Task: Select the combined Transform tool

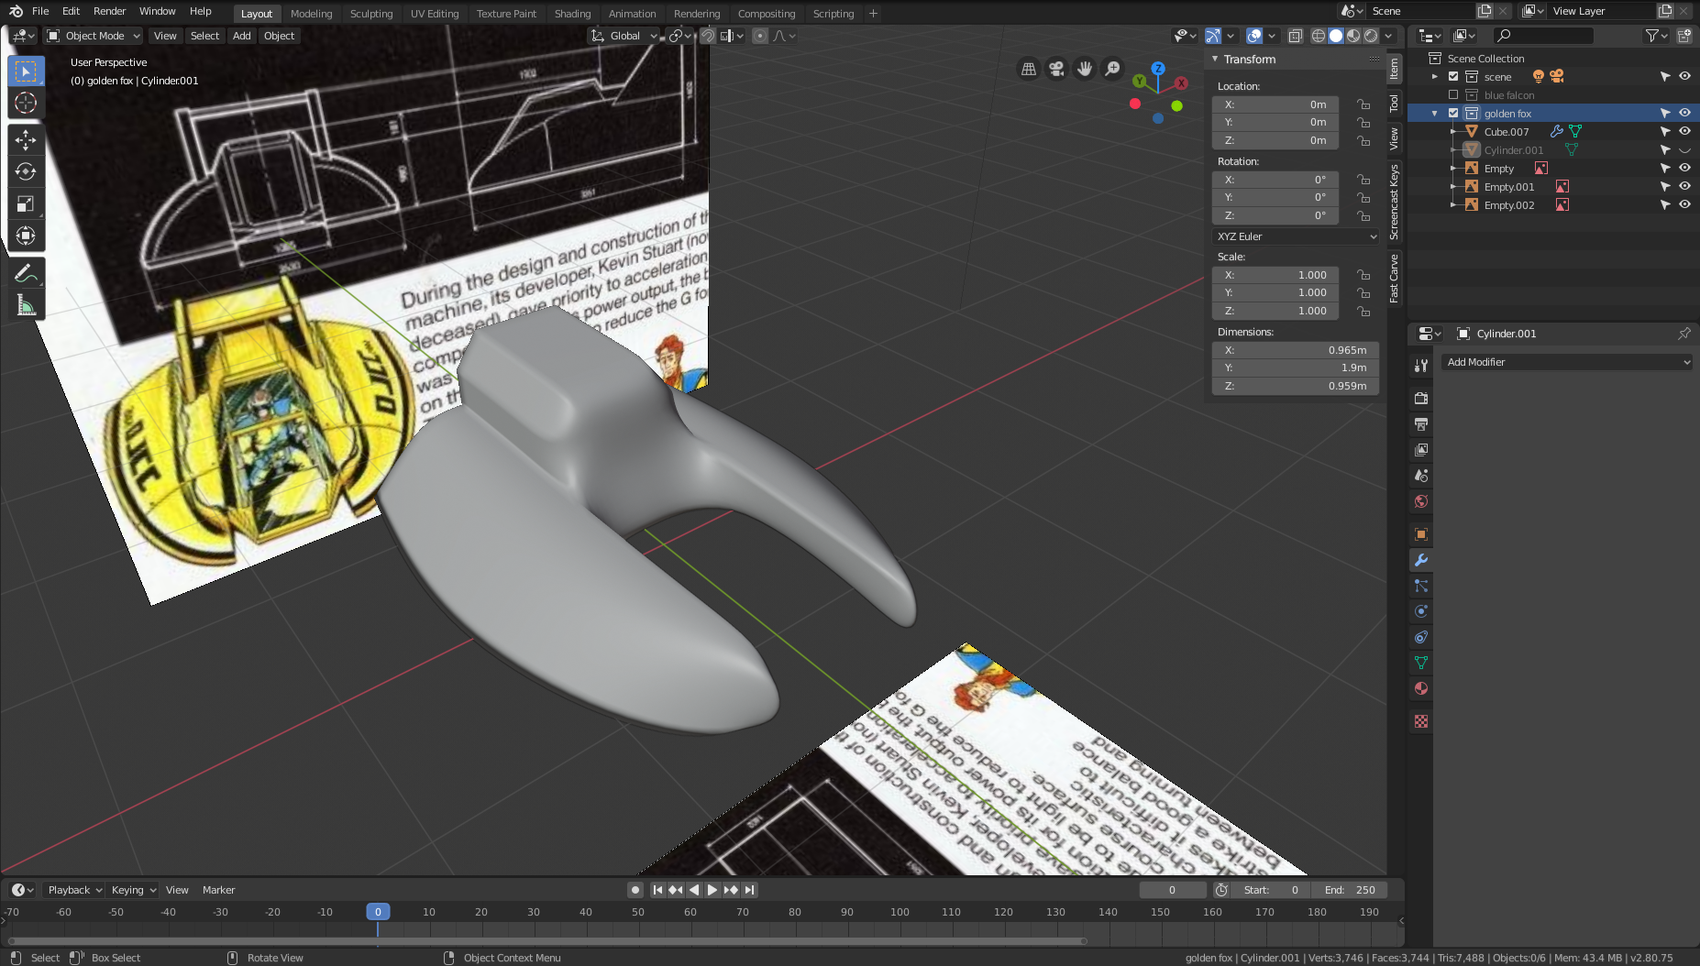Action: click(x=26, y=236)
